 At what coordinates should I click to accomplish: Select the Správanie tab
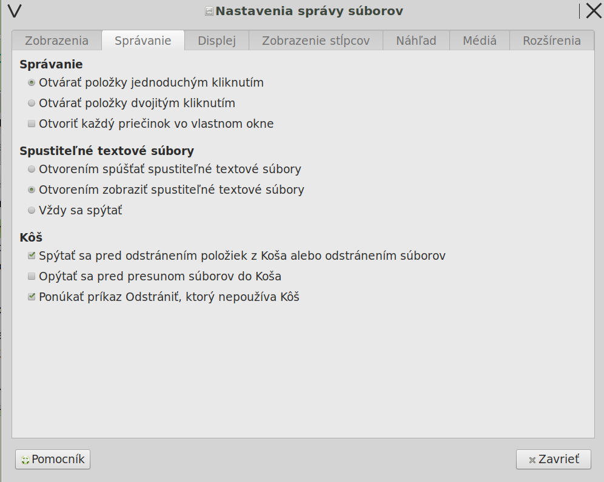(143, 41)
